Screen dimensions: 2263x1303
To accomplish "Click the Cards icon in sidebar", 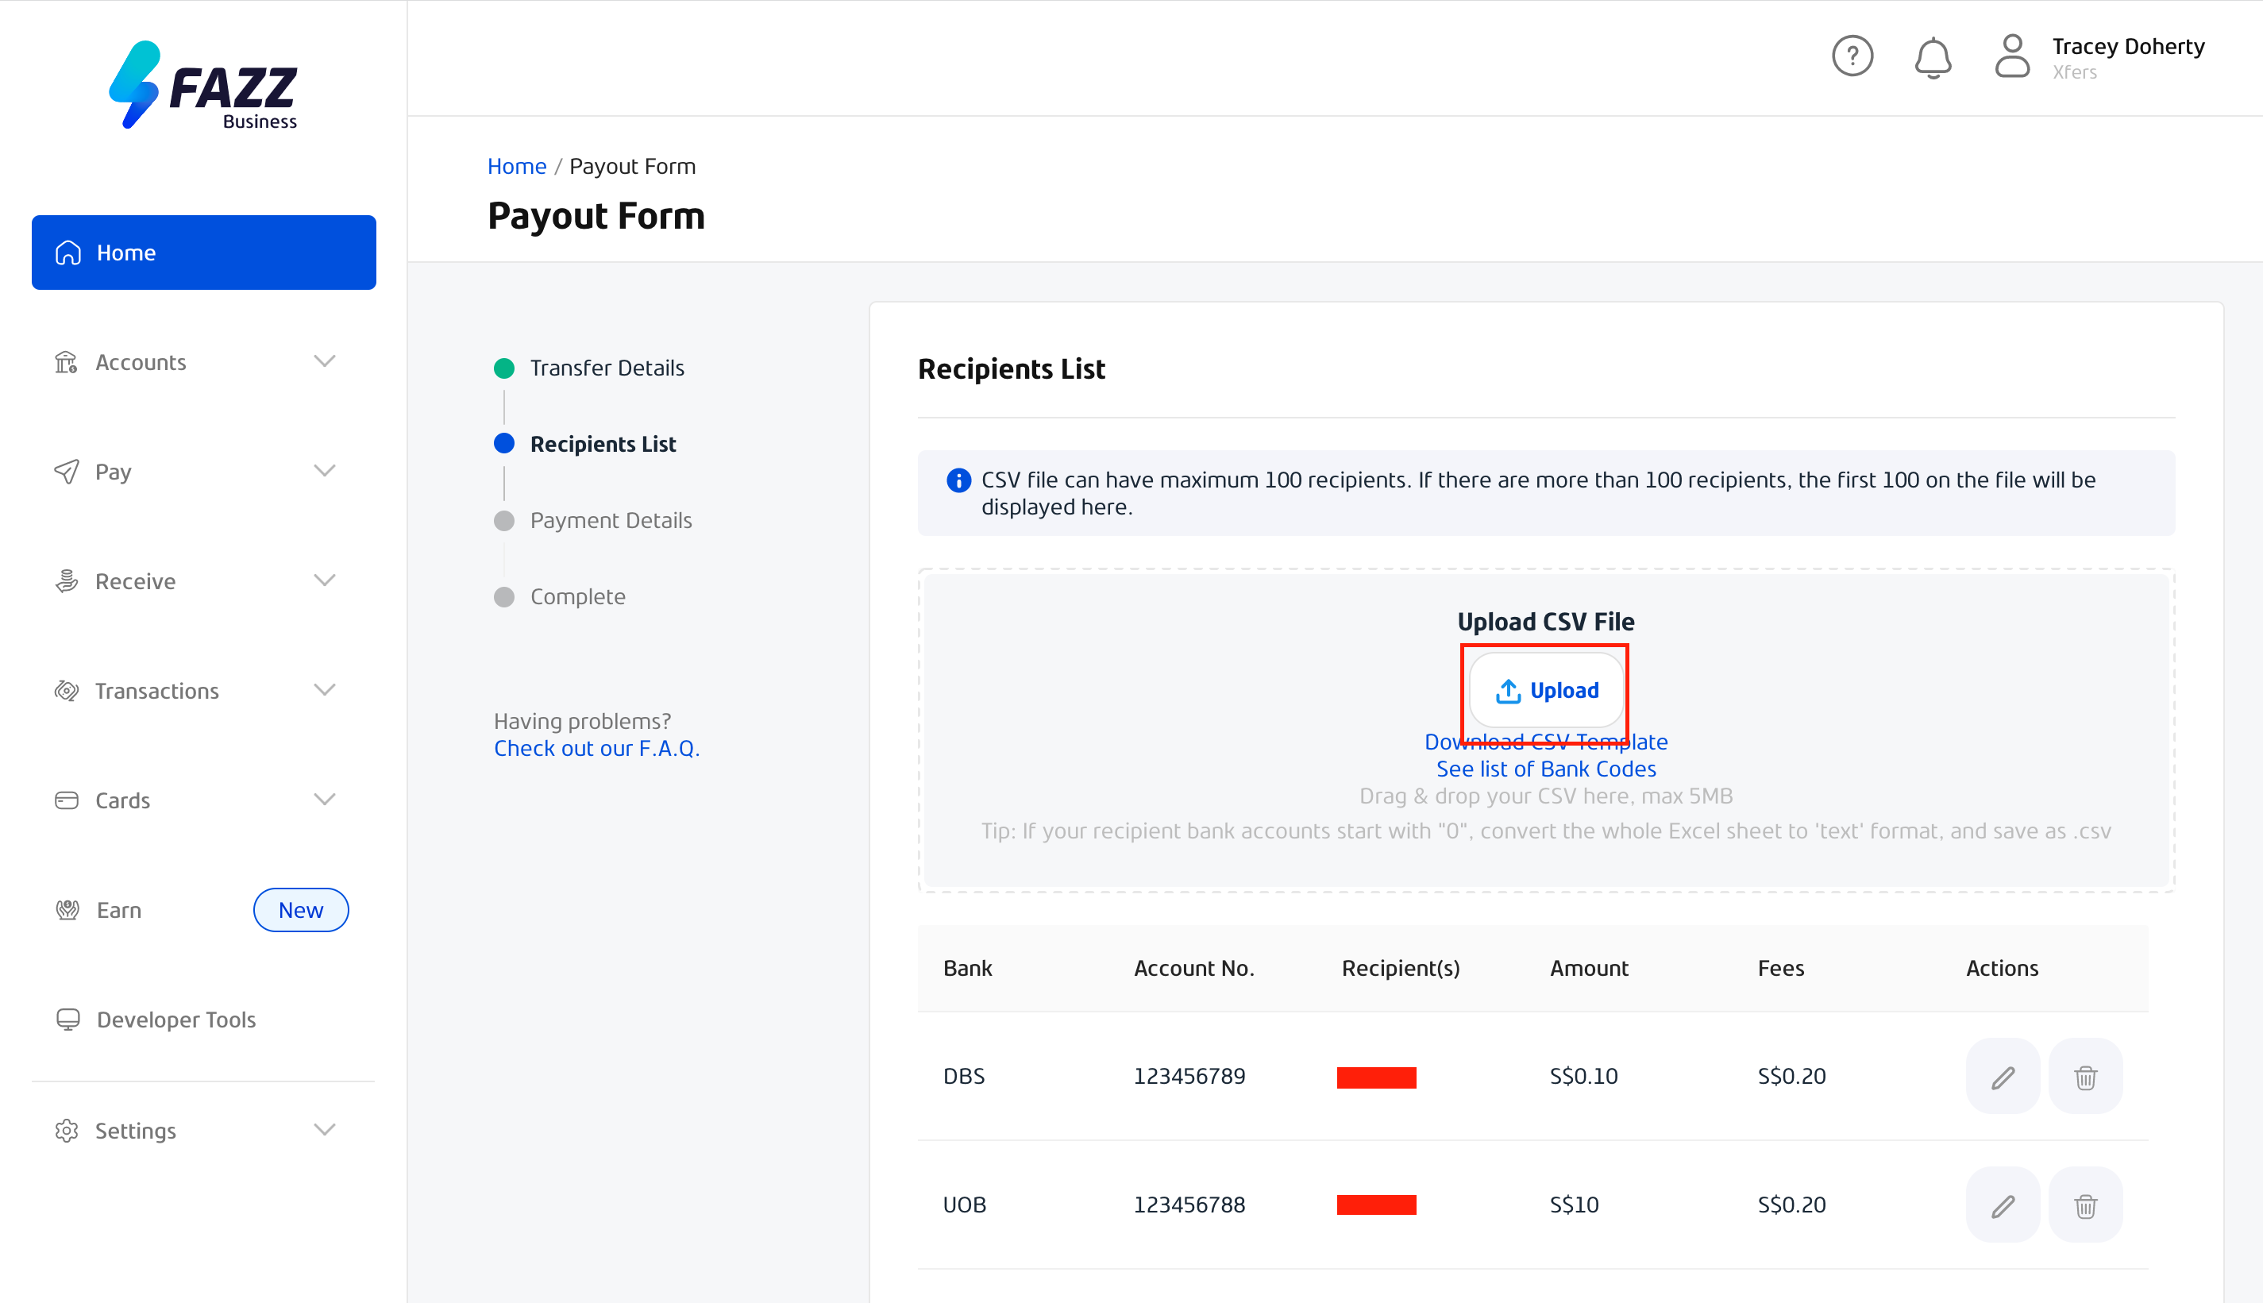I will coord(66,801).
